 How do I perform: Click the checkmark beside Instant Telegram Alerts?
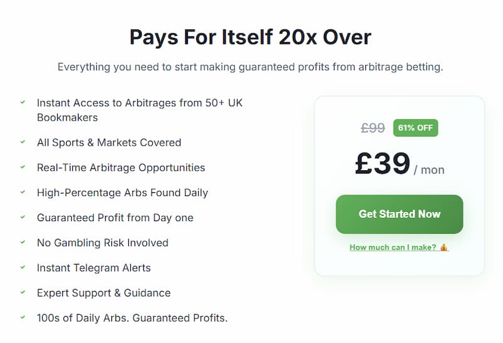point(23,268)
